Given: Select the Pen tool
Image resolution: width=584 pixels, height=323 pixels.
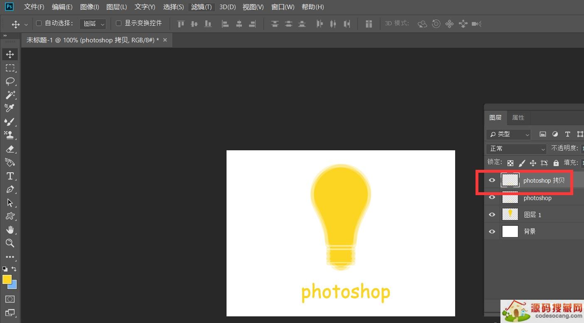Looking at the screenshot, I should (x=10, y=189).
